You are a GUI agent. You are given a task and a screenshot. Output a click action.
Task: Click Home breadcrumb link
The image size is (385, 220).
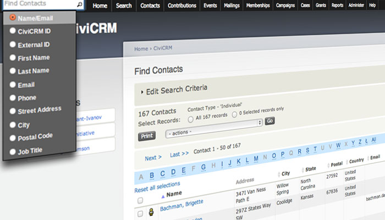[x=141, y=49]
